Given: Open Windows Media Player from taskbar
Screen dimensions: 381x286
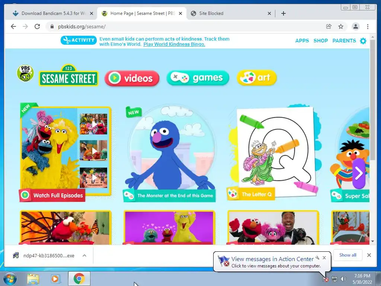Looking at the screenshot, I should point(56,279).
